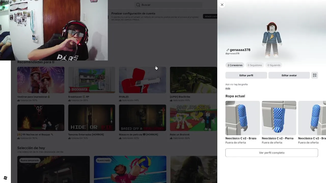Open the [UPD!] BloxStrike game thumbnail
Viewport: 326px width, 183px height.
pos(193,80)
